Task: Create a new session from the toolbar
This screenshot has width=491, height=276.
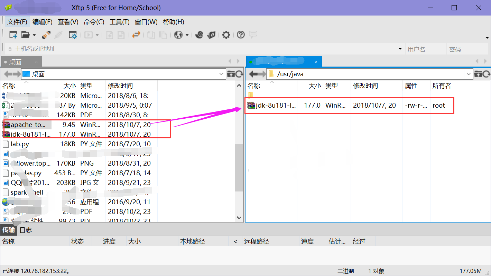Action: (13, 35)
